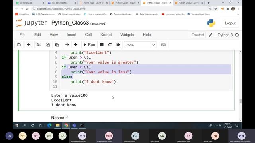Open the command palette keyboard icon
The image size is (255, 143).
pos(163,45)
